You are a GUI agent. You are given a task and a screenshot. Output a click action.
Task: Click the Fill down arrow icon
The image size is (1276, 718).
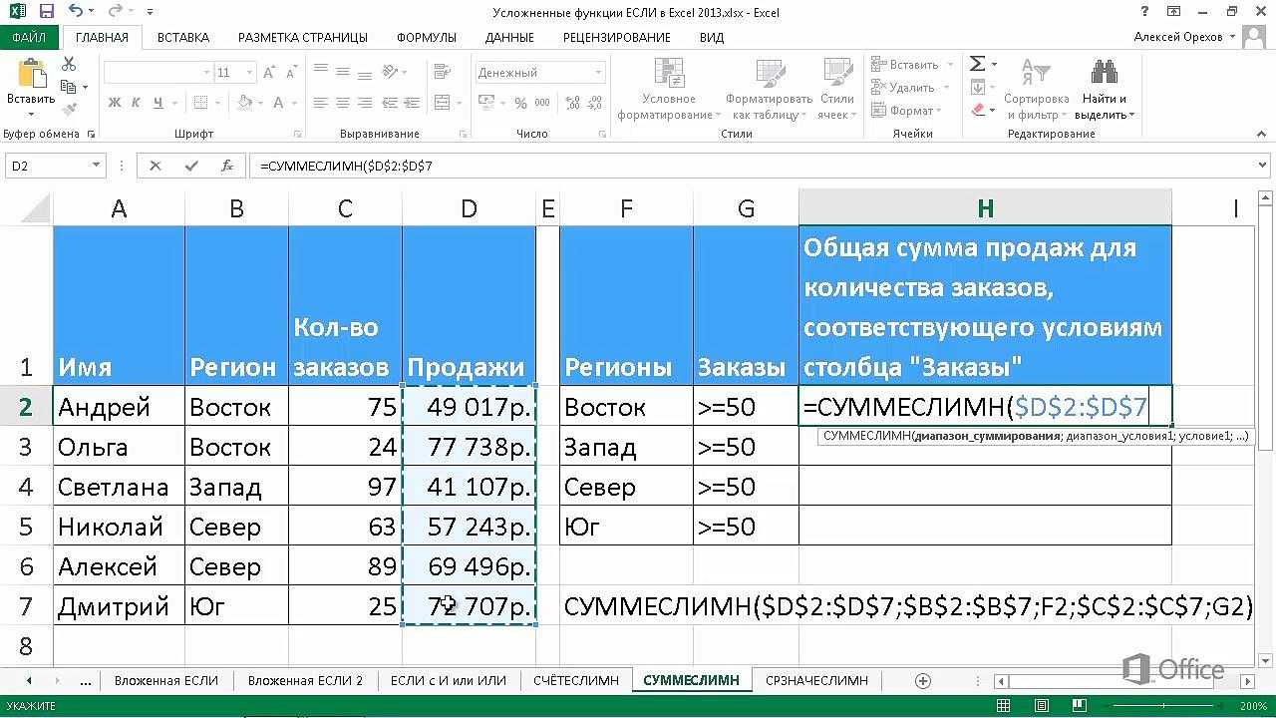978,88
